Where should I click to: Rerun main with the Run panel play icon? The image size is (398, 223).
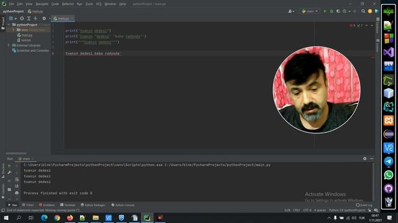pyautogui.click(x=9, y=166)
